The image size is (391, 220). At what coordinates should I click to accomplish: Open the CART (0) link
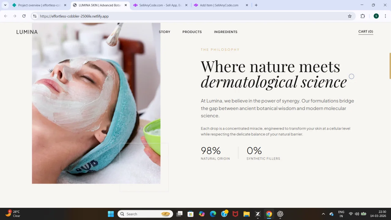[x=366, y=31]
